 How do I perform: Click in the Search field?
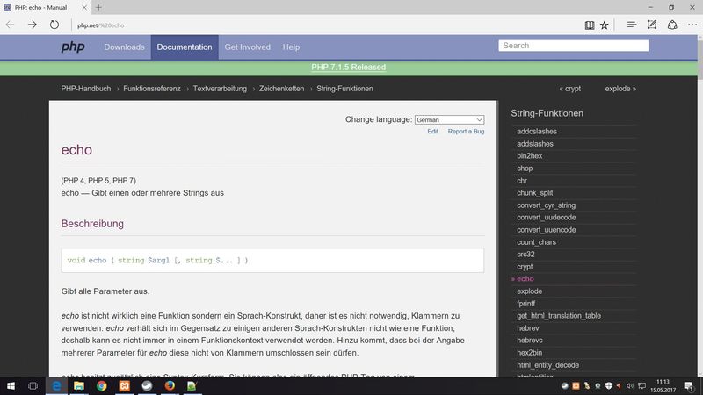[574, 46]
